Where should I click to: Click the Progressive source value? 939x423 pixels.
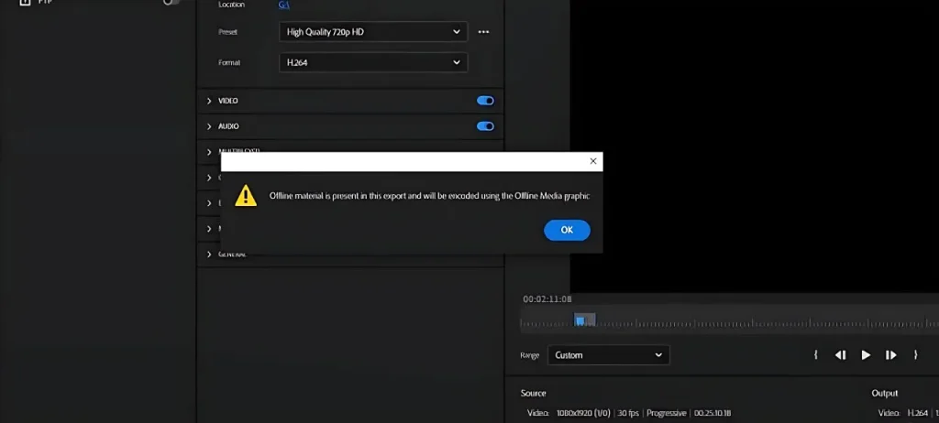coord(666,413)
